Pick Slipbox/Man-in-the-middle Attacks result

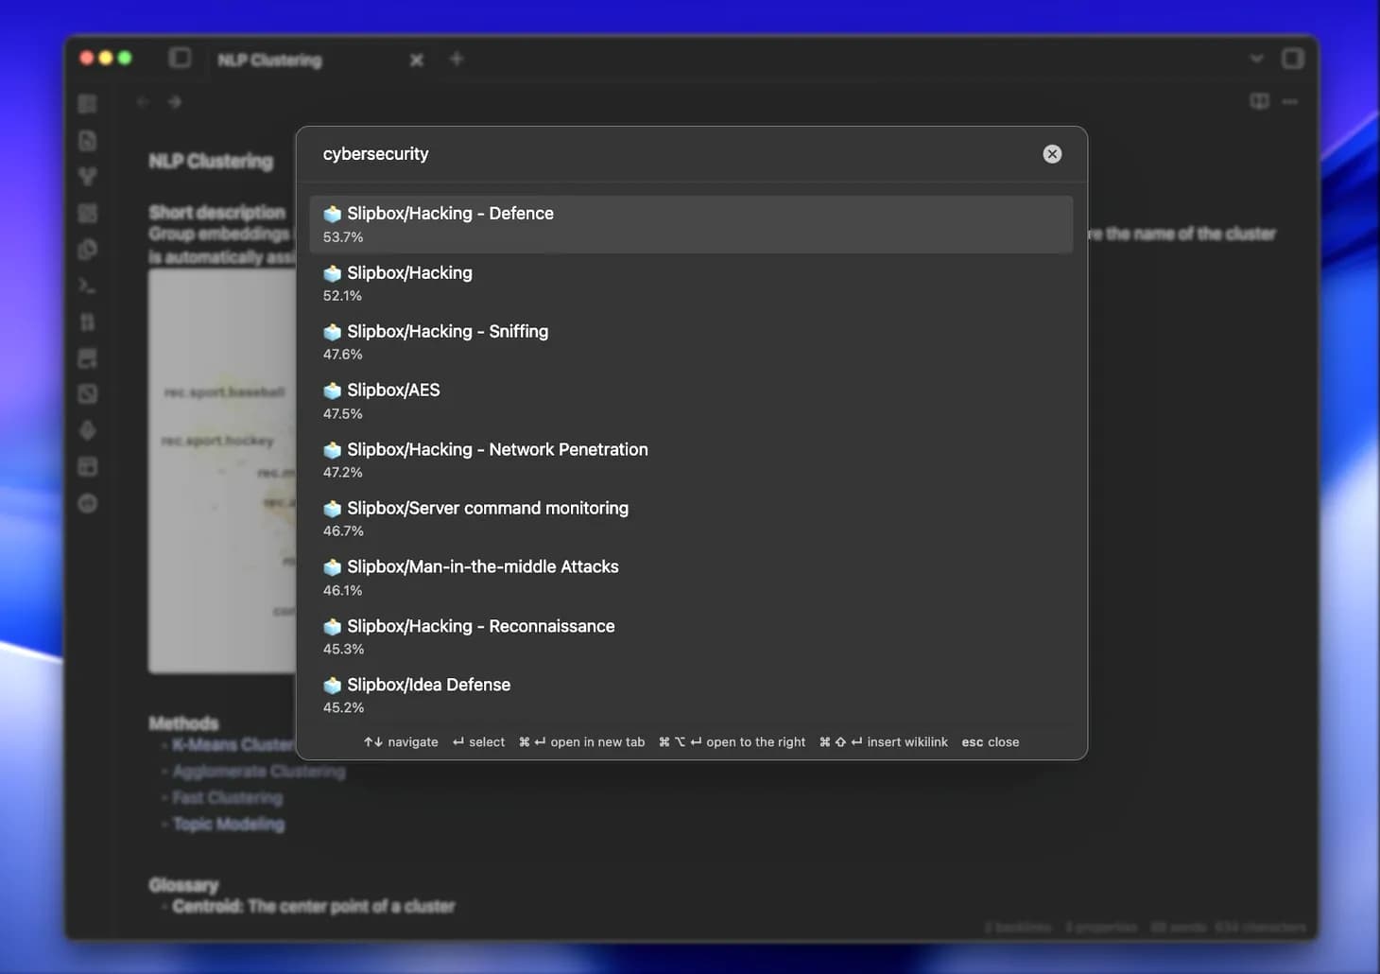pos(691,578)
